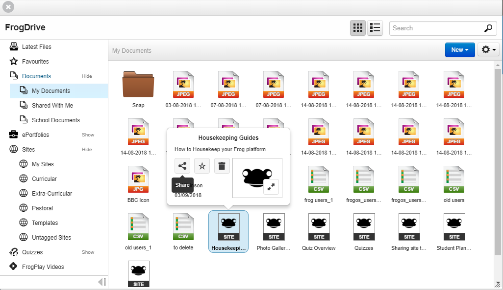503x290 pixels.
Task: Select the BBC Icon JPG file
Action: (x=138, y=184)
